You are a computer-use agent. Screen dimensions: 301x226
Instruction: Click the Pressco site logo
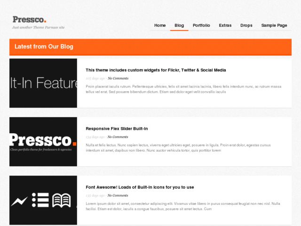pos(29,20)
